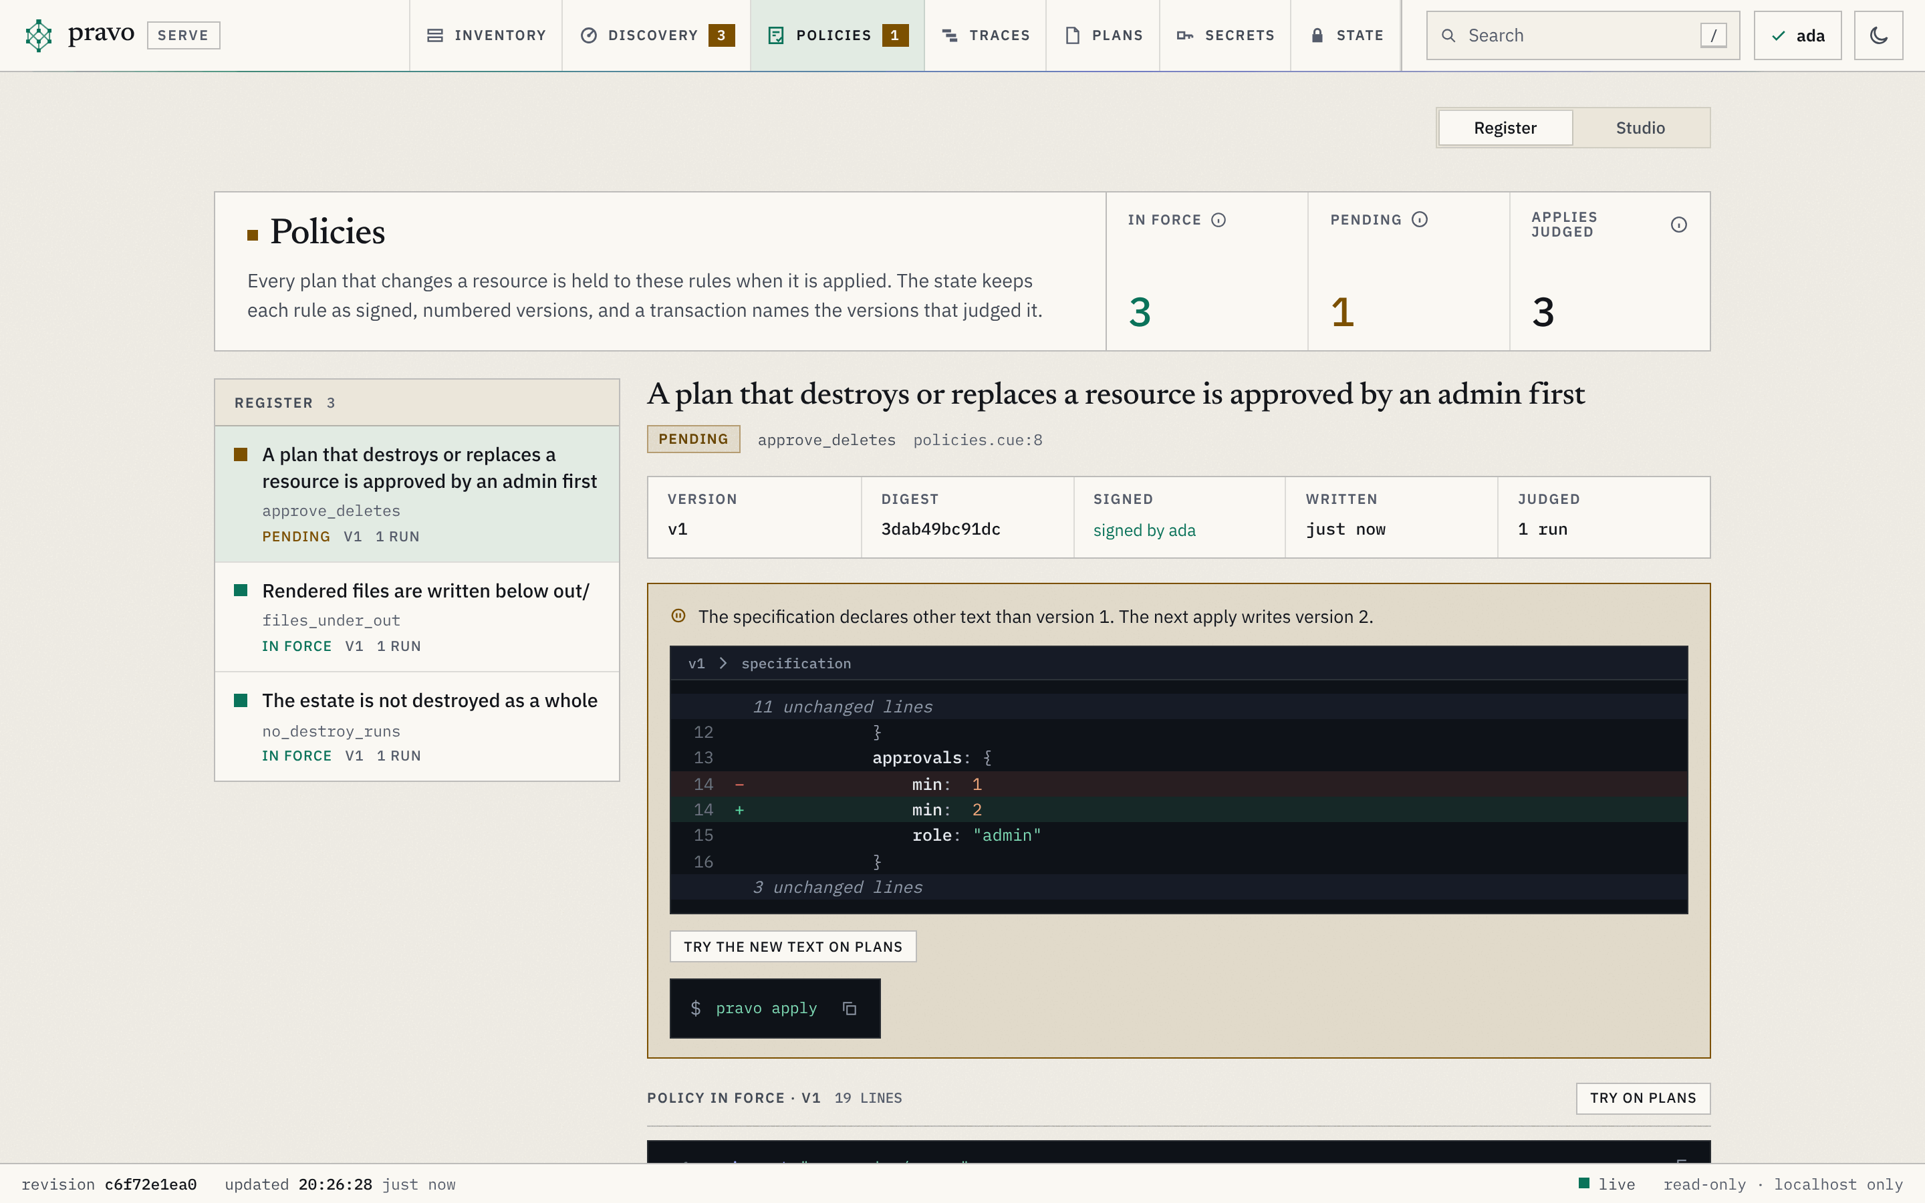Open the signed by ada link
This screenshot has height=1203, width=1925.
pyautogui.click(x=1144, y=530)
